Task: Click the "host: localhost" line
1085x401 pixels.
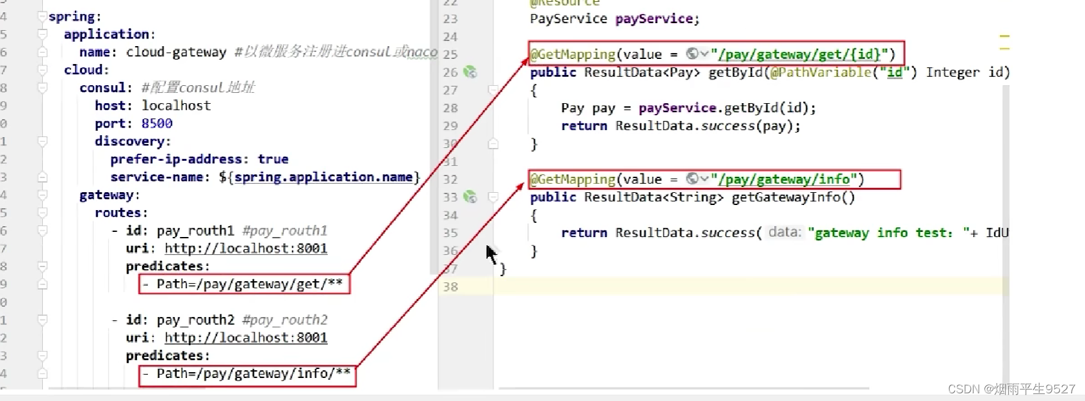Action: [x=152, y=106]
